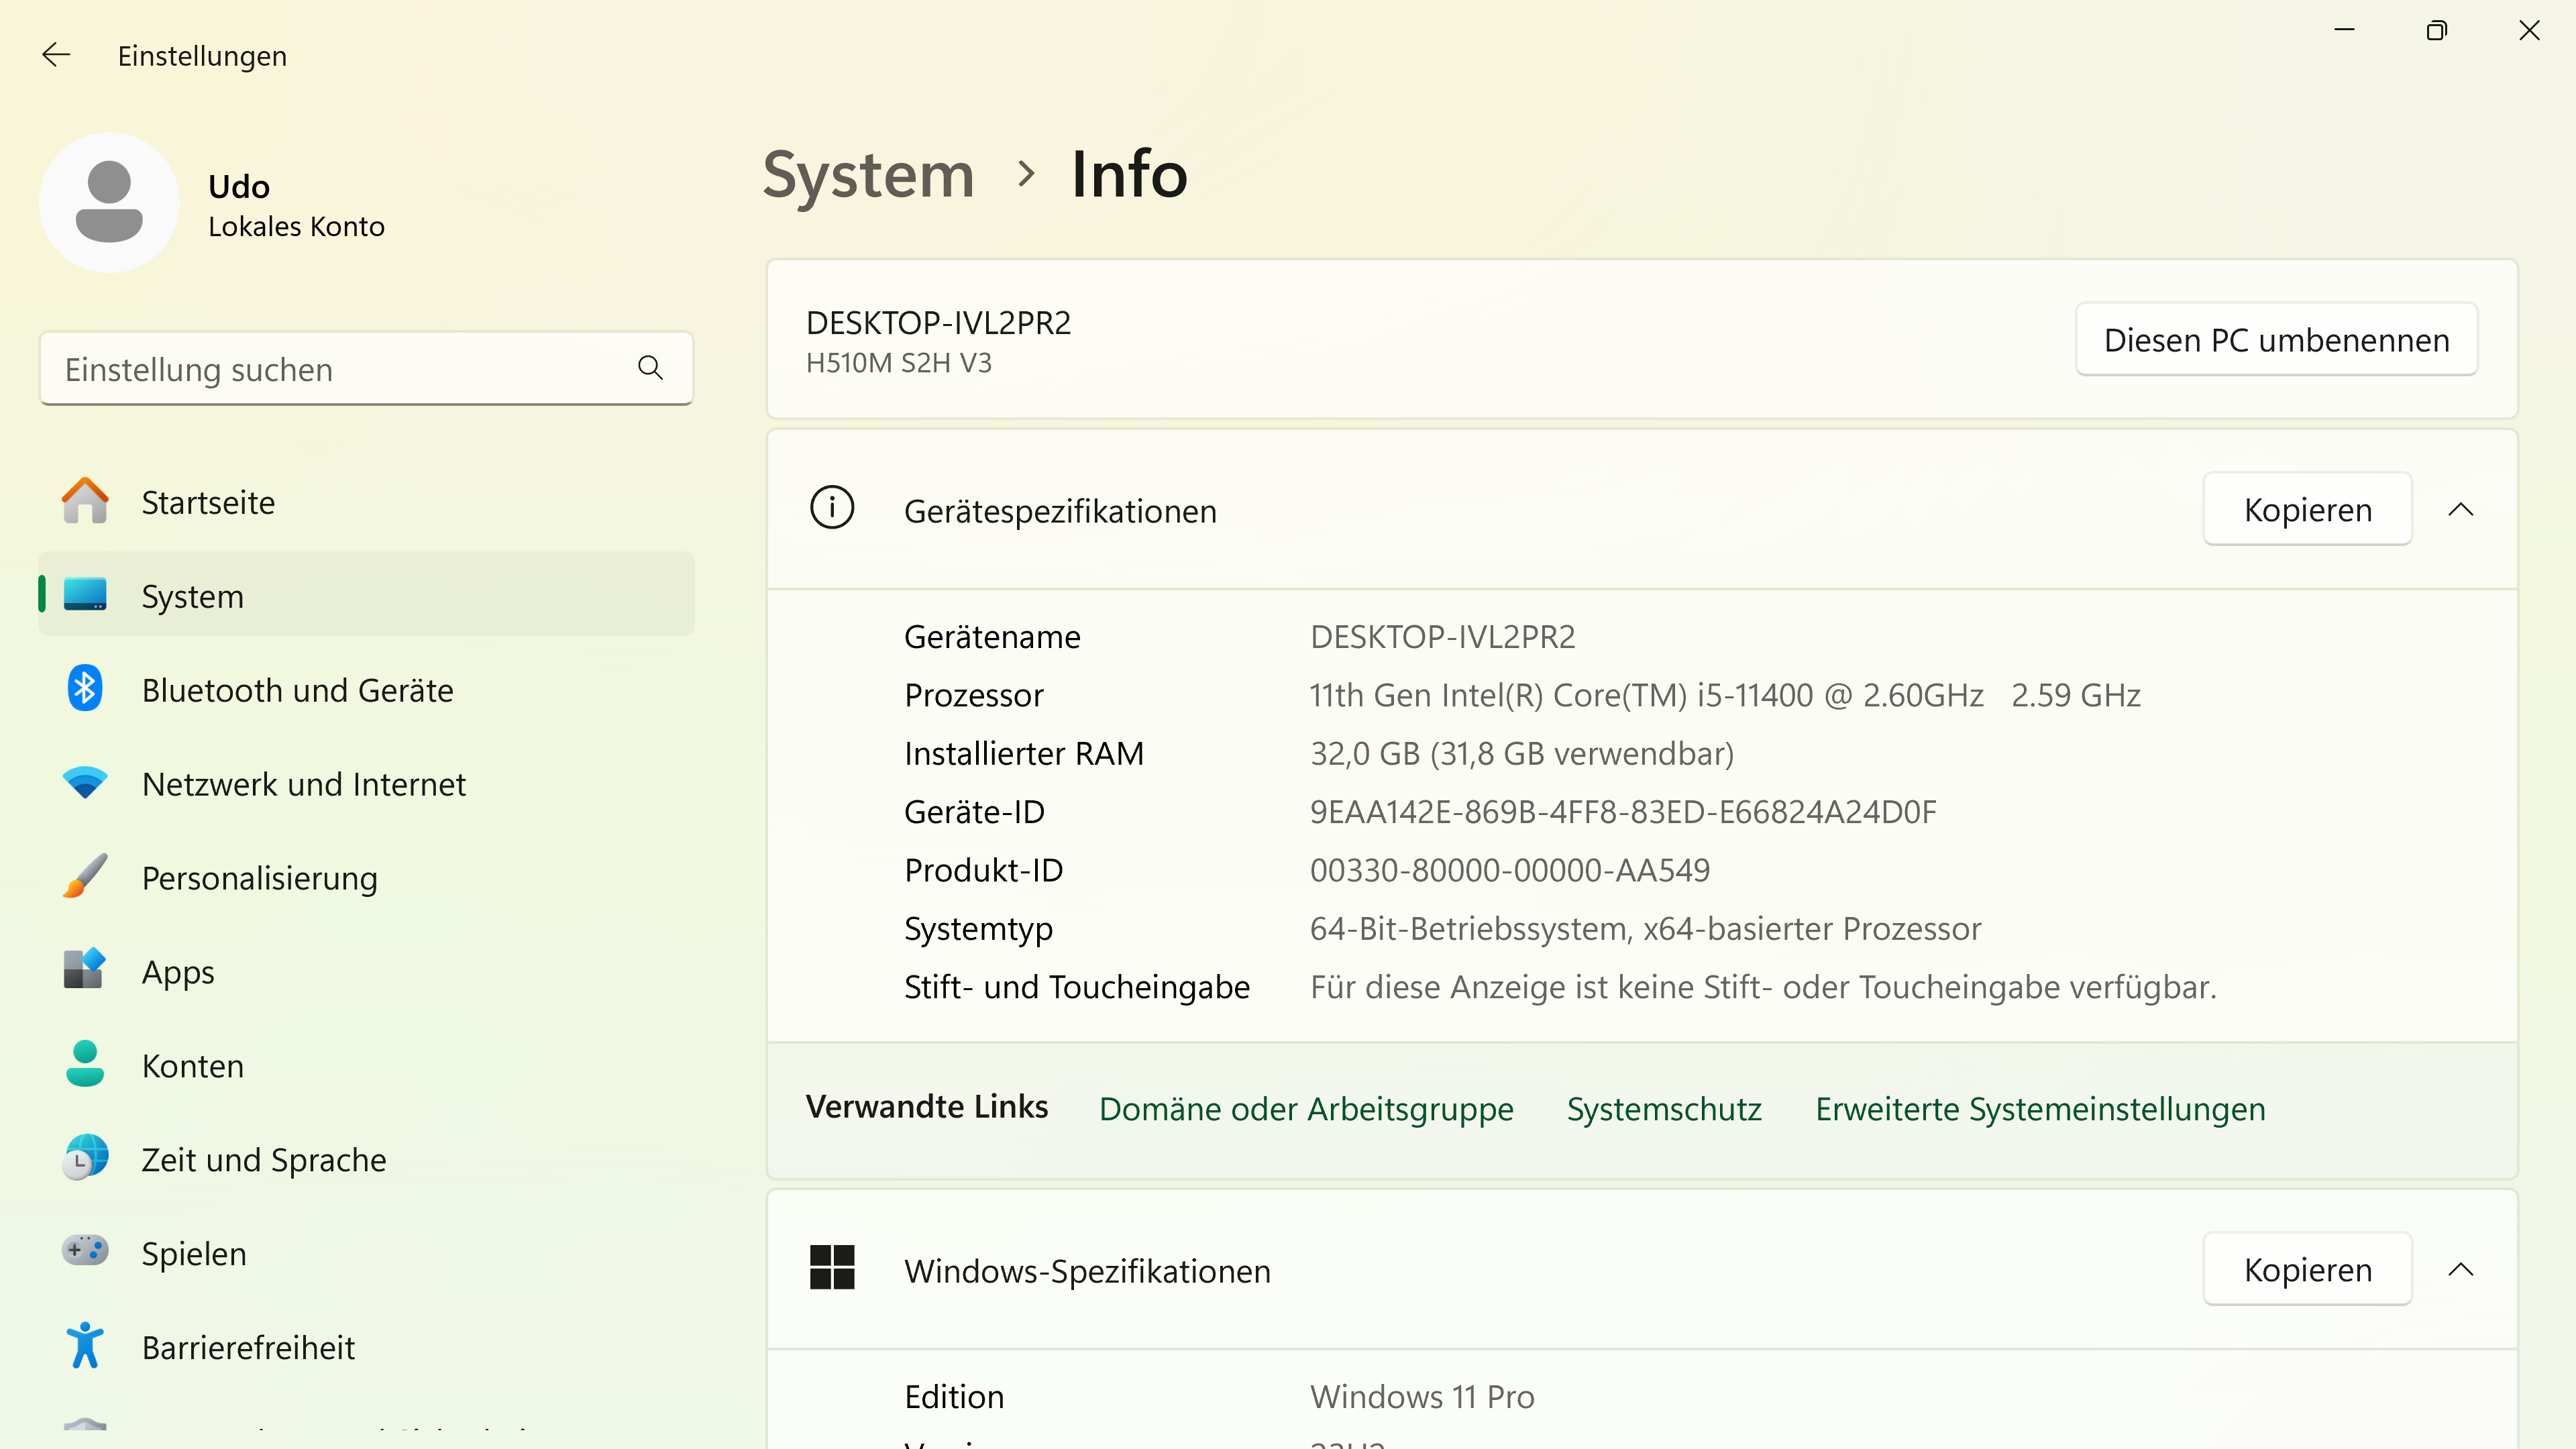Open Domäne oder Arbeitsgruppe link
This screenshot has width=2576, height=1449.
[x=1306, y=1108]
